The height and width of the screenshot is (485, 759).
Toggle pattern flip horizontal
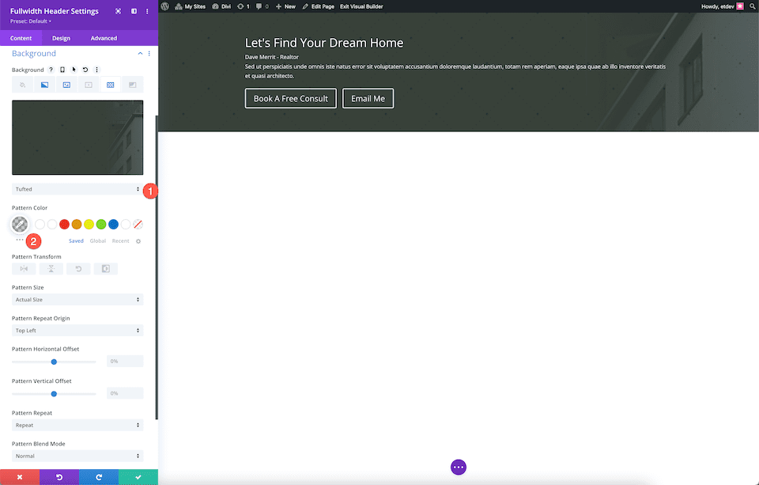coord(24,269)
